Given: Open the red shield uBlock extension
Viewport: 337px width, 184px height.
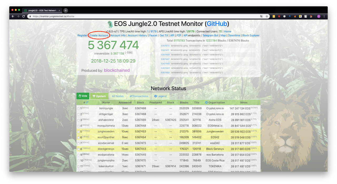Looking at the screenshot, I should tap(279, 16).
